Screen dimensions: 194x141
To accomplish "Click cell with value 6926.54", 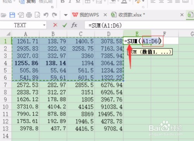I will (109, 92).
